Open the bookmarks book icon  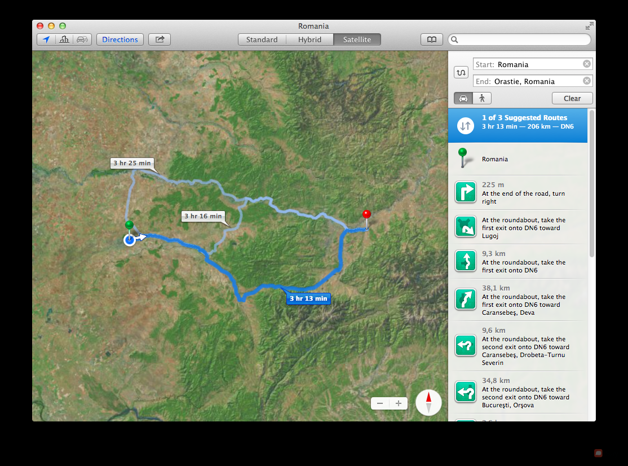coord(431,39)
